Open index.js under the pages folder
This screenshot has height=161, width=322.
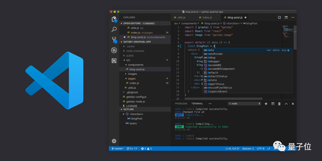(x=145, y=83)
